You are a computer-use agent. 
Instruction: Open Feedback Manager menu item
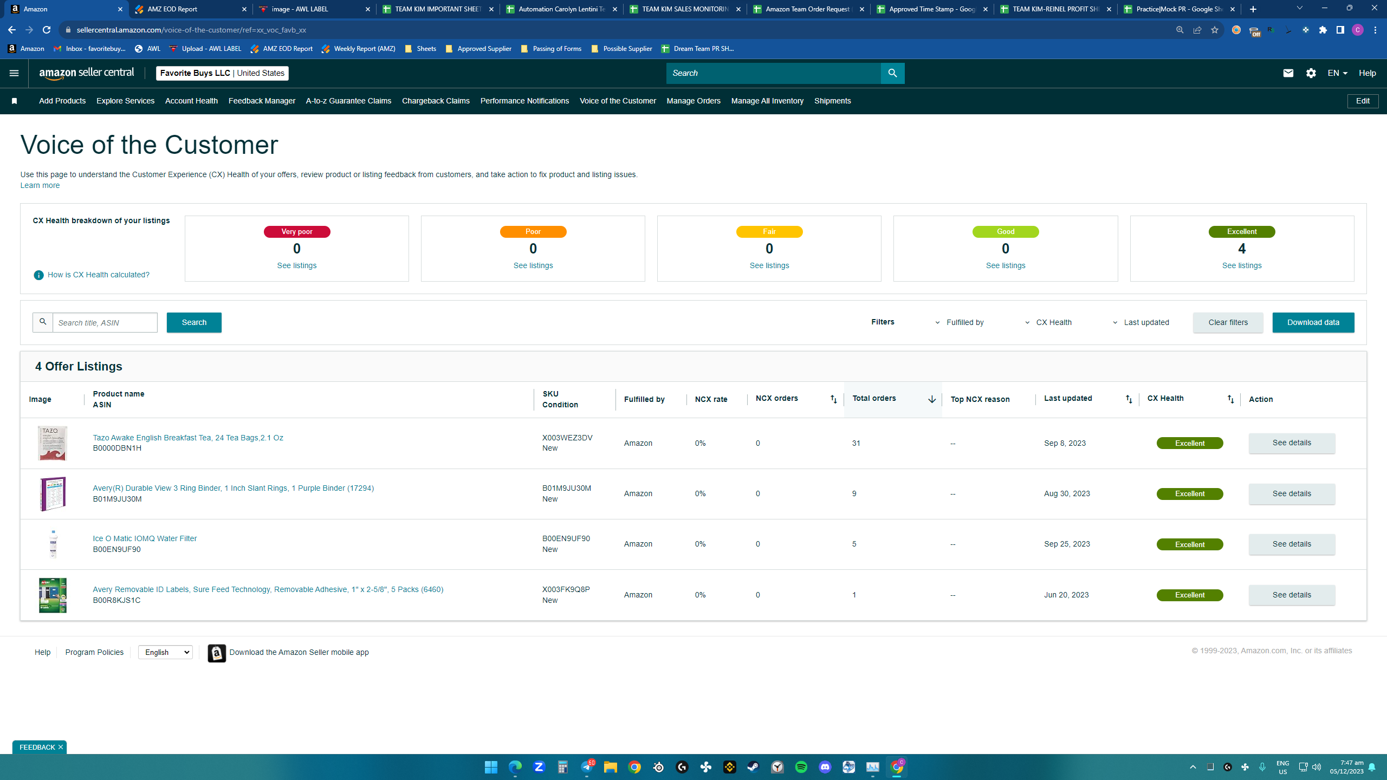point(262,101)
